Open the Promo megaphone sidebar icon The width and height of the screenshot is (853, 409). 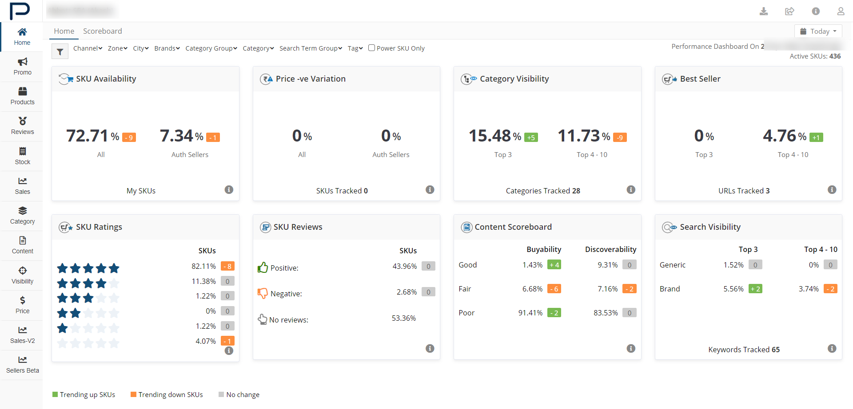tap(22, 62)
